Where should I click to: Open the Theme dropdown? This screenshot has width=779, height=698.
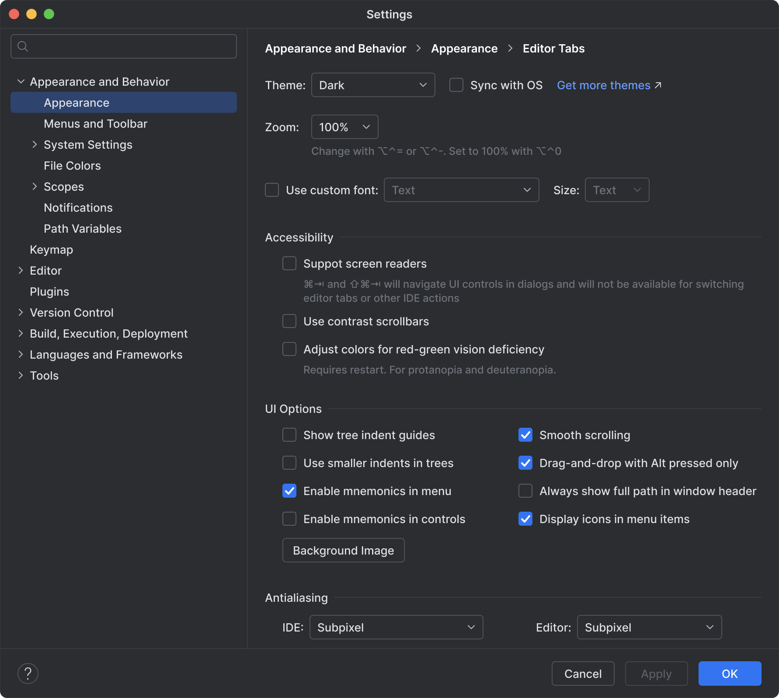tap(372, 85)
